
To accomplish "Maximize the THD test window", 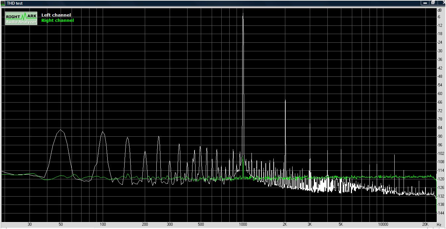I will pos(433,3).
